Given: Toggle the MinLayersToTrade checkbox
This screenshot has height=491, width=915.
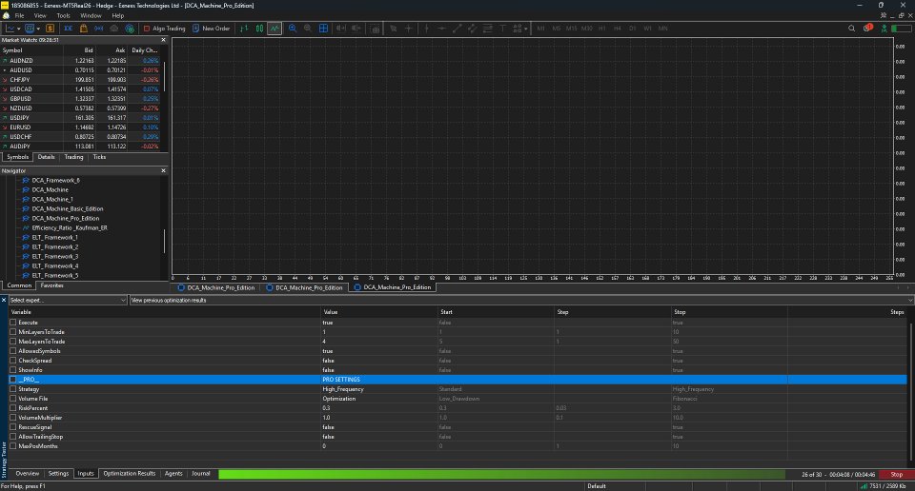Looking at the screenshot, I should coord(12,332).
